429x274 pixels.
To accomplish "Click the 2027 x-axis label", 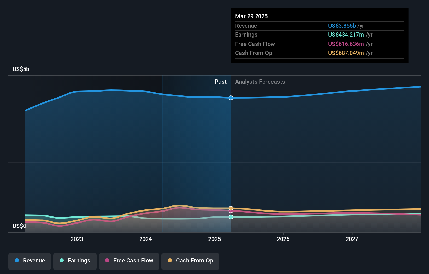I will (352, 239).
